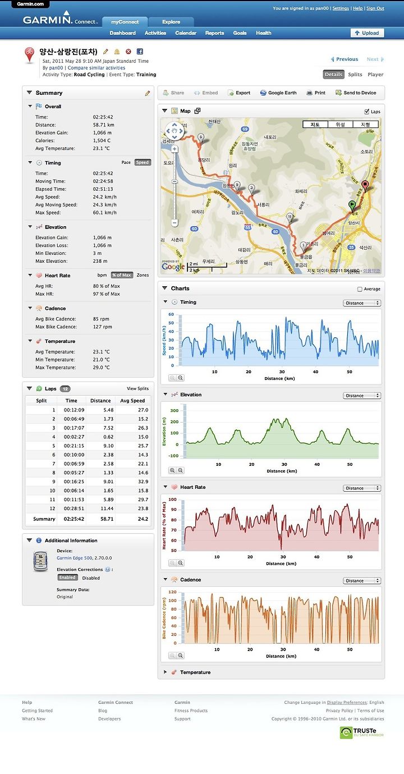Open the Reports menu item

(x=214, y=33)
